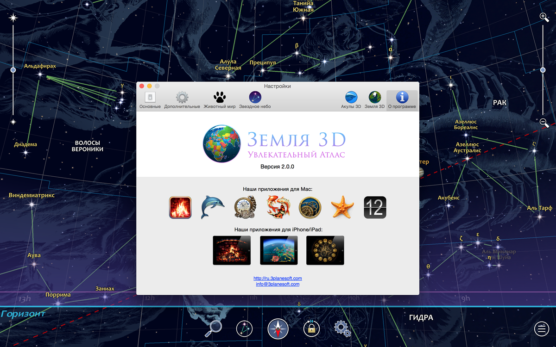This screenshot has width=556, height=347.
Task: Click the koi fish Mac app icon
Action: click(278, 208)
